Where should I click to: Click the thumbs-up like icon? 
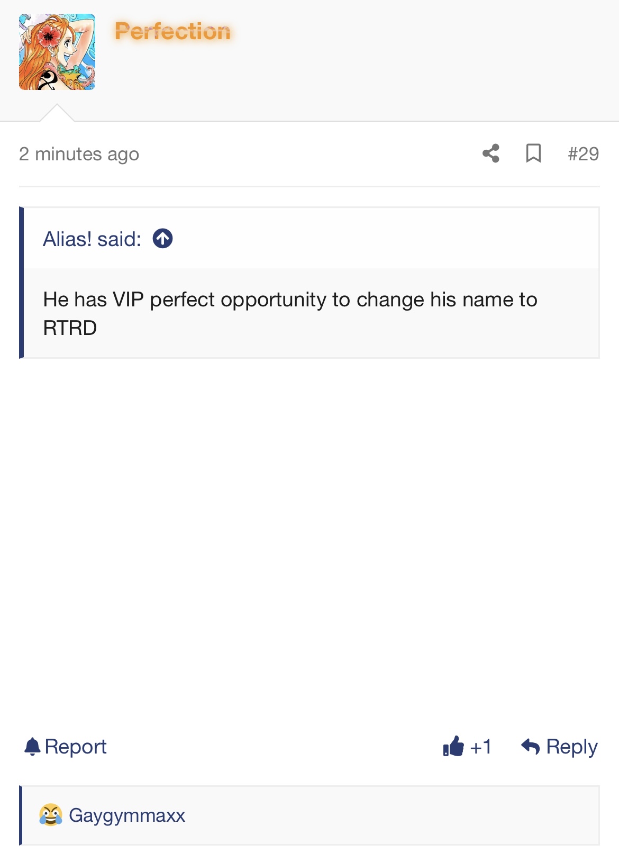pyautogui.click(x=453, y=747)
